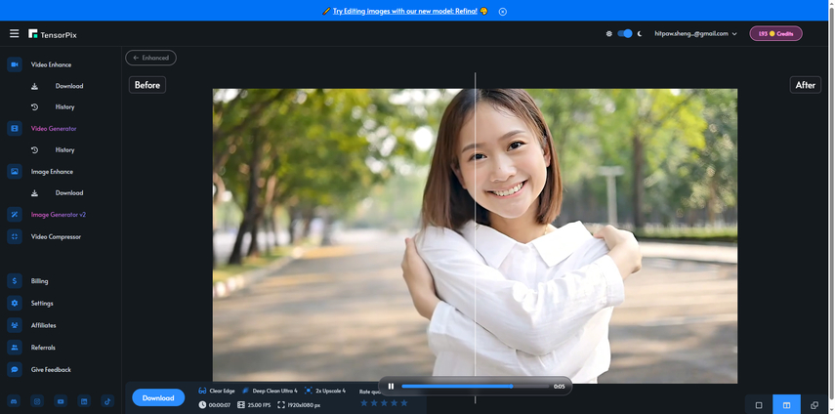Pause the video playback
This screenshot has width=835, height=414.
coord(391,387)
